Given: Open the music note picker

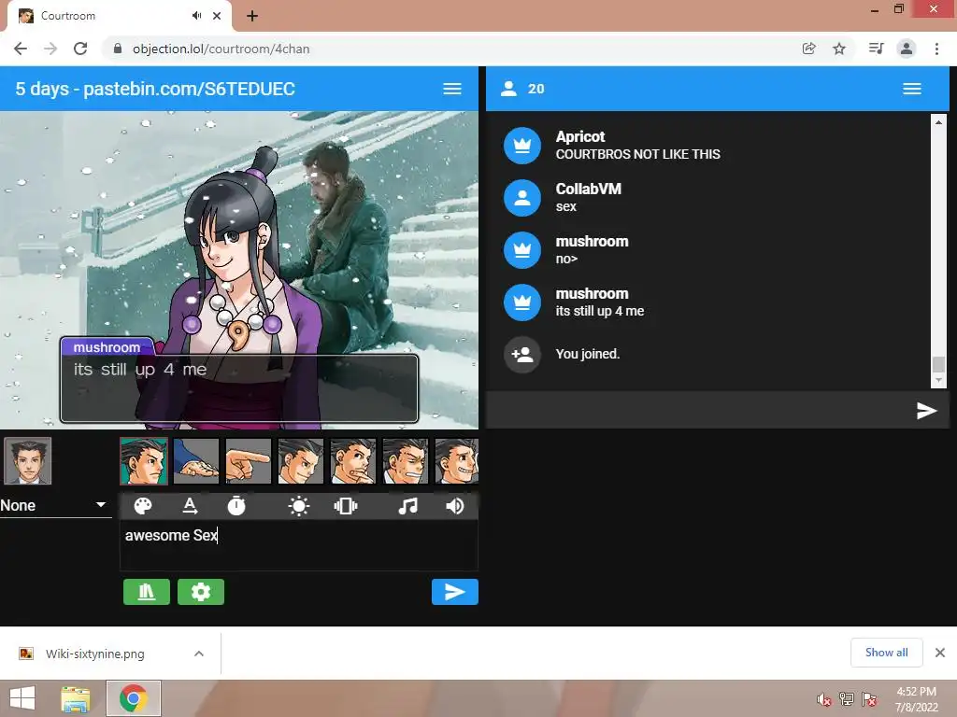Looking at the screenshot, I should [x=407, y=506].
